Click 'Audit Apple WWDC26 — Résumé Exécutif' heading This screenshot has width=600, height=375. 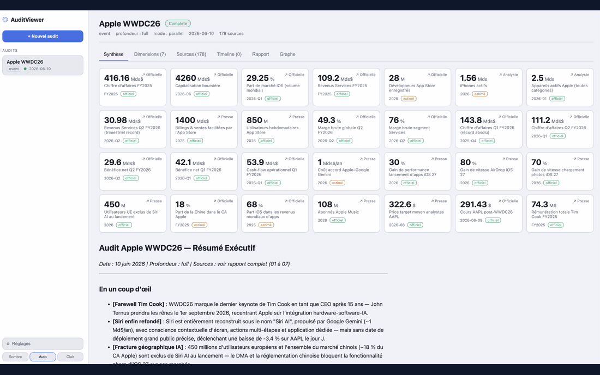177,247
